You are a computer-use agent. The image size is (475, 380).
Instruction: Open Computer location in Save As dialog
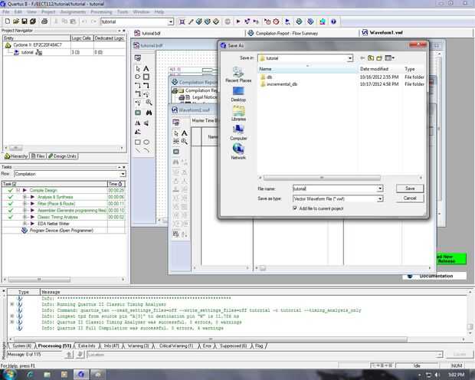click(x=238, y=133)
